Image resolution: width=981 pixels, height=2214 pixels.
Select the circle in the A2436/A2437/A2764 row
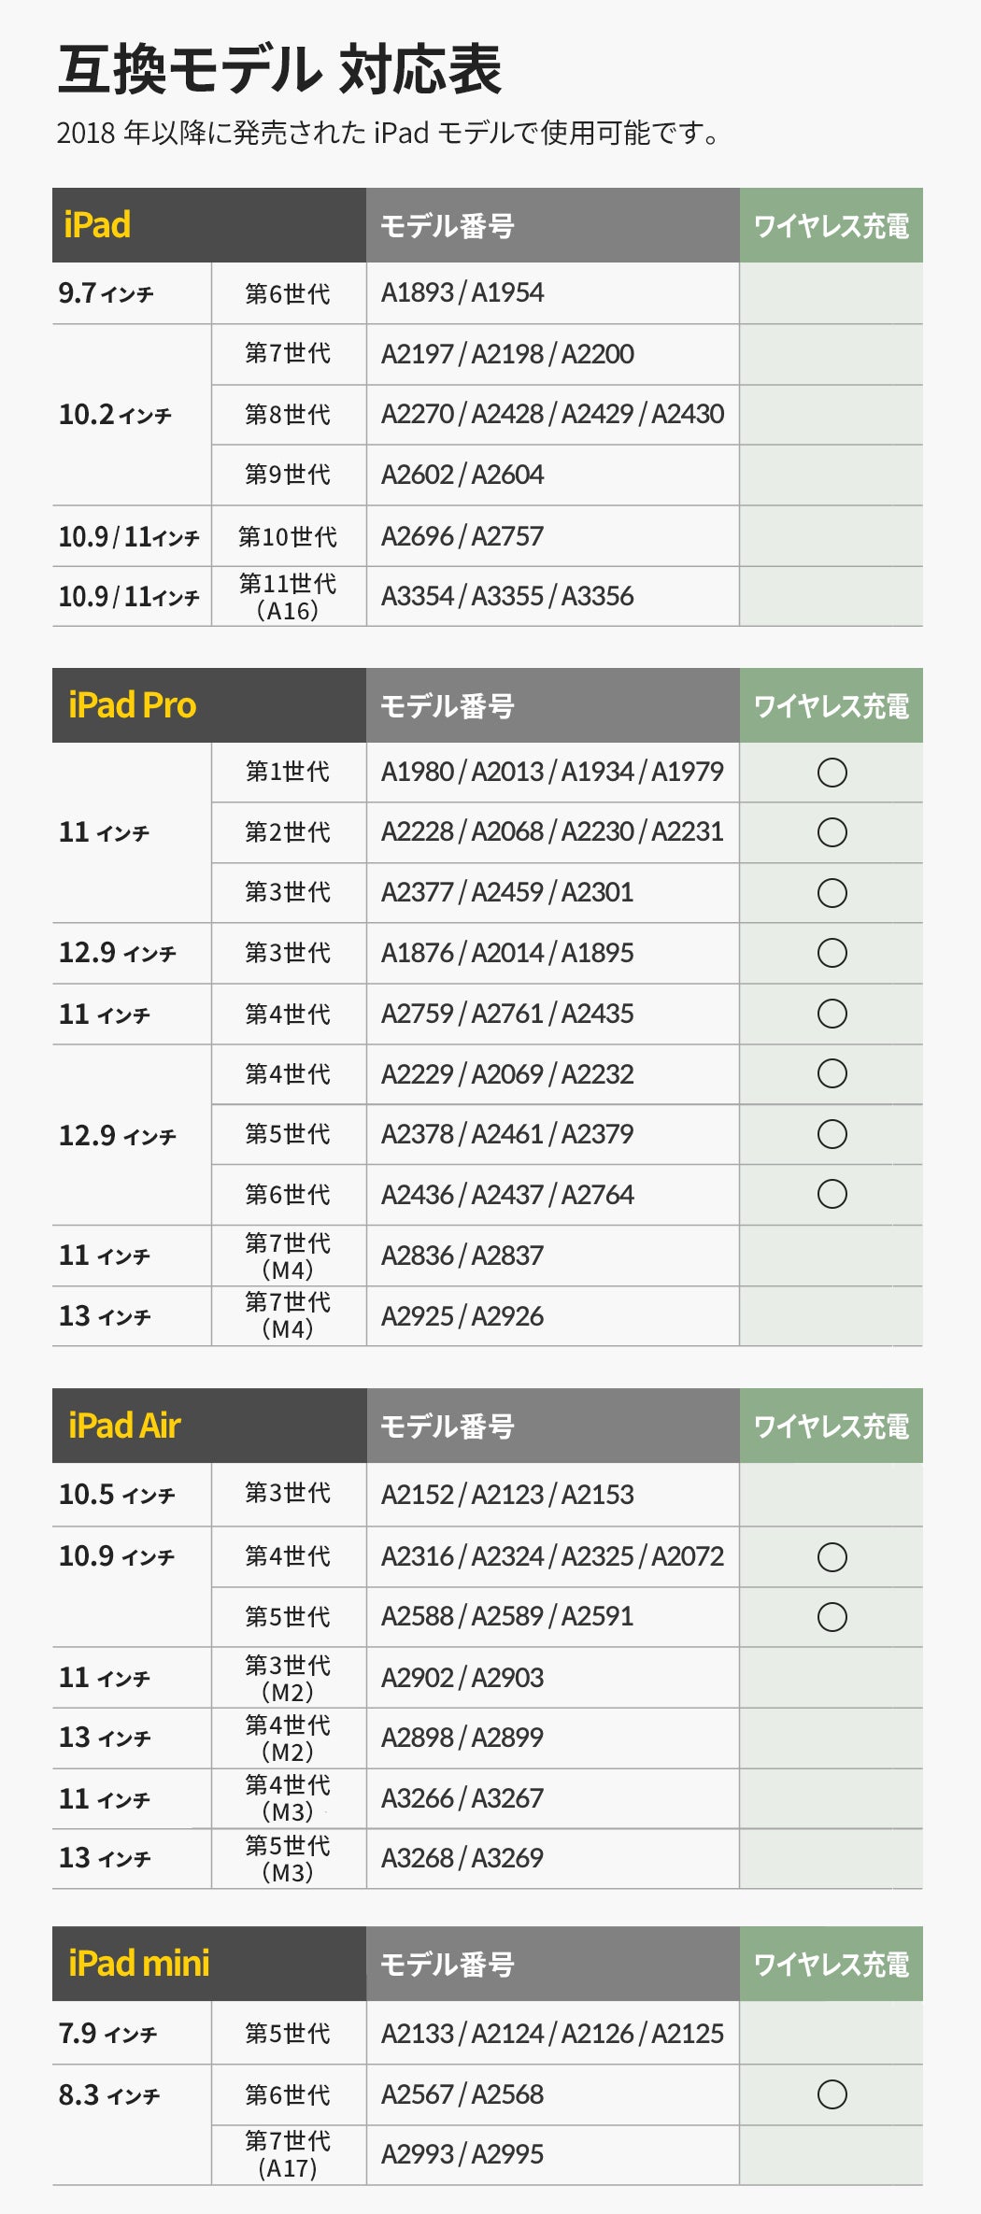832,1194
